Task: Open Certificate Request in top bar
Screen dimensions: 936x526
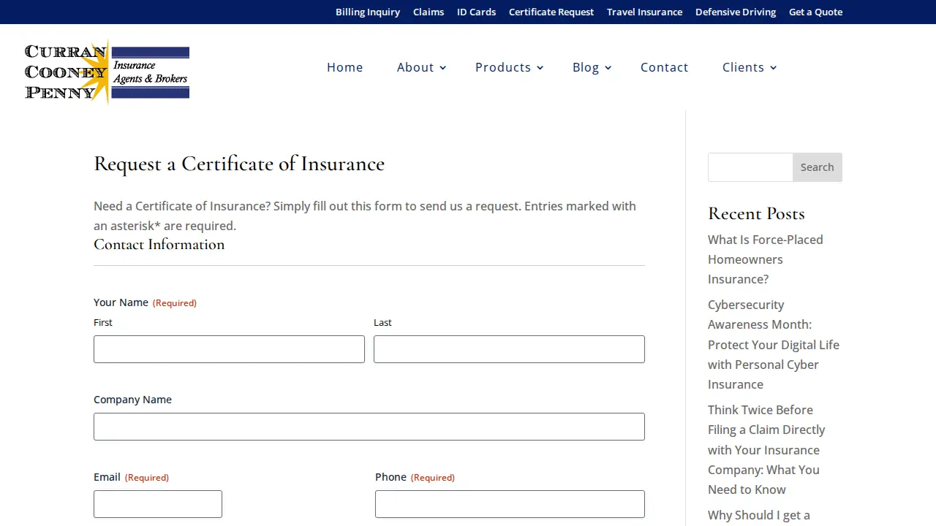Action: click(551, 12)
